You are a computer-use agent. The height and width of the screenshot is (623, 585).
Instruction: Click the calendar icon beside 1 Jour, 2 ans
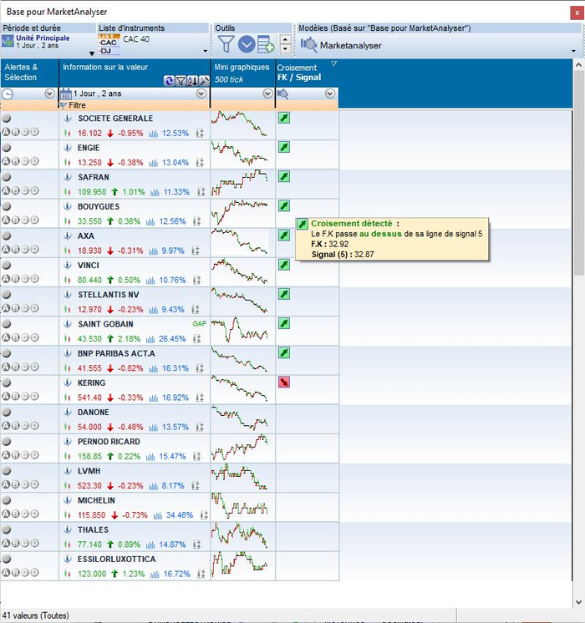click(66, 94)
